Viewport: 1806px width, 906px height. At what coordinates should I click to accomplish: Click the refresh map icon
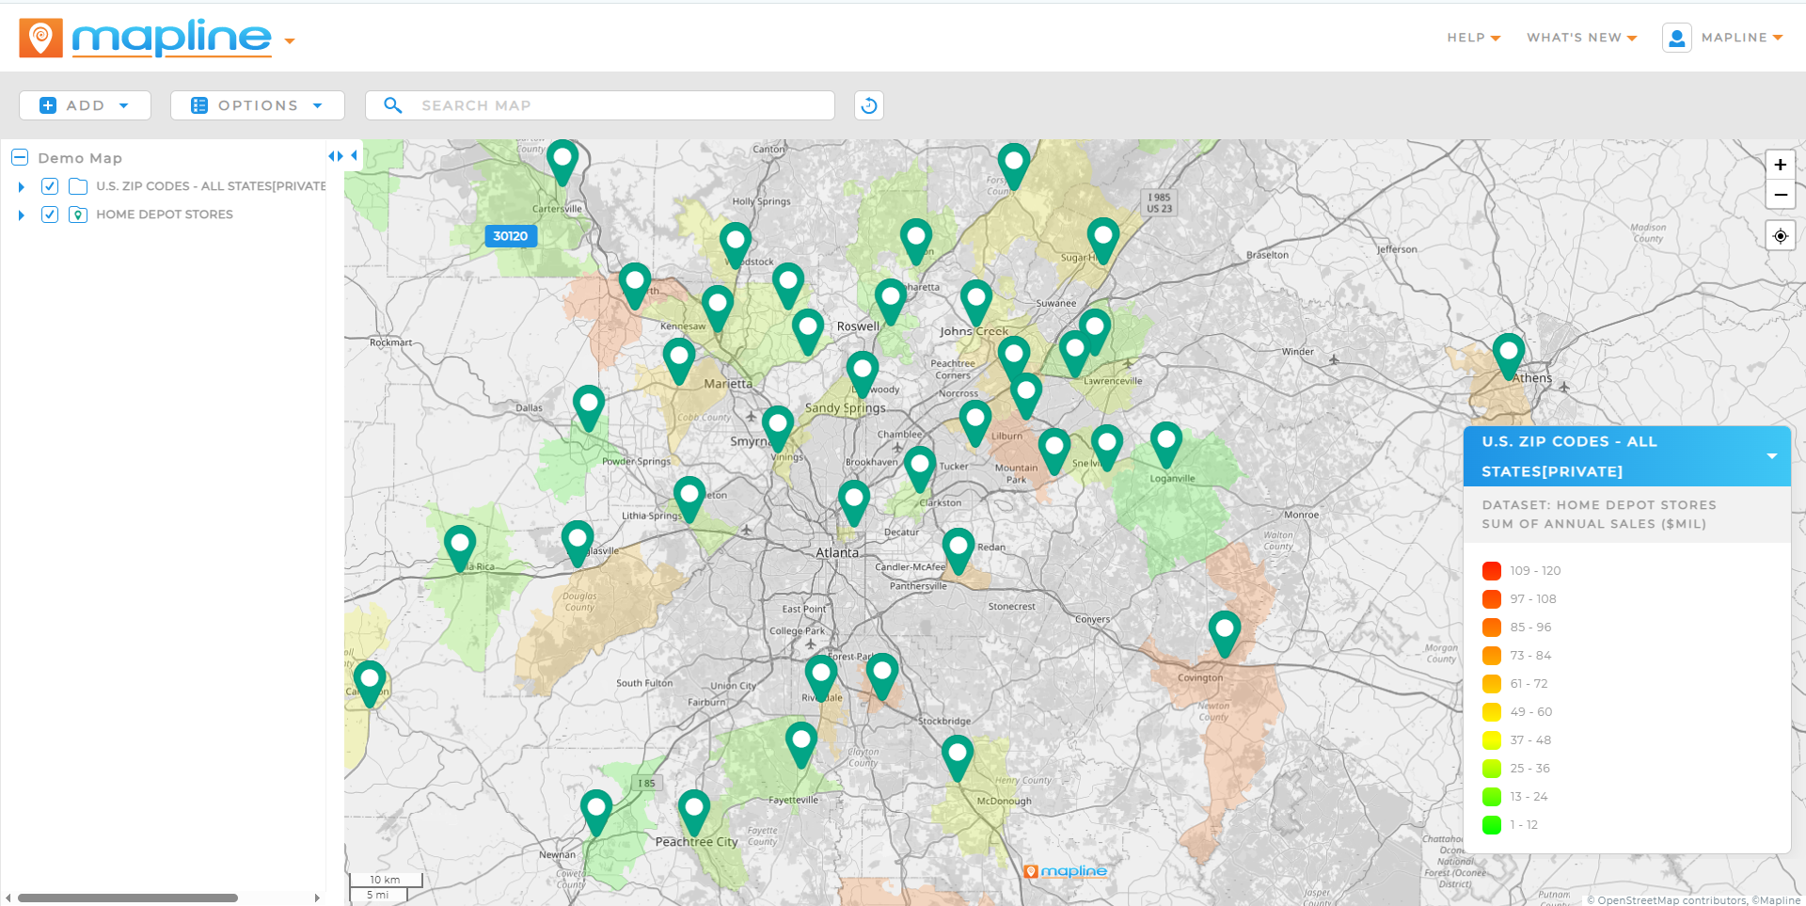pos(868,105)
